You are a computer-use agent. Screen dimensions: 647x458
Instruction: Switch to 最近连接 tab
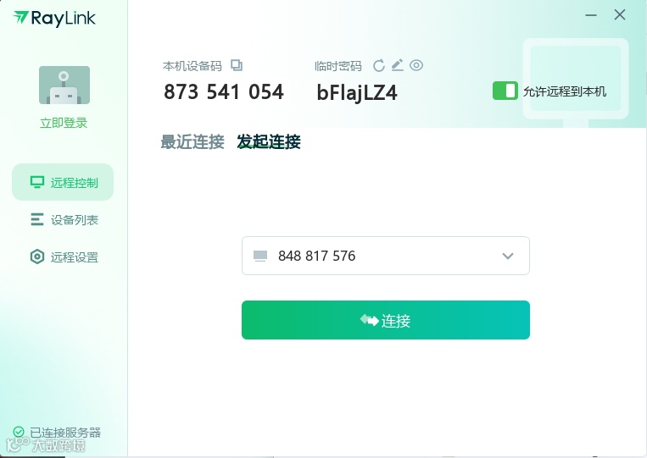tap(192, 141)
